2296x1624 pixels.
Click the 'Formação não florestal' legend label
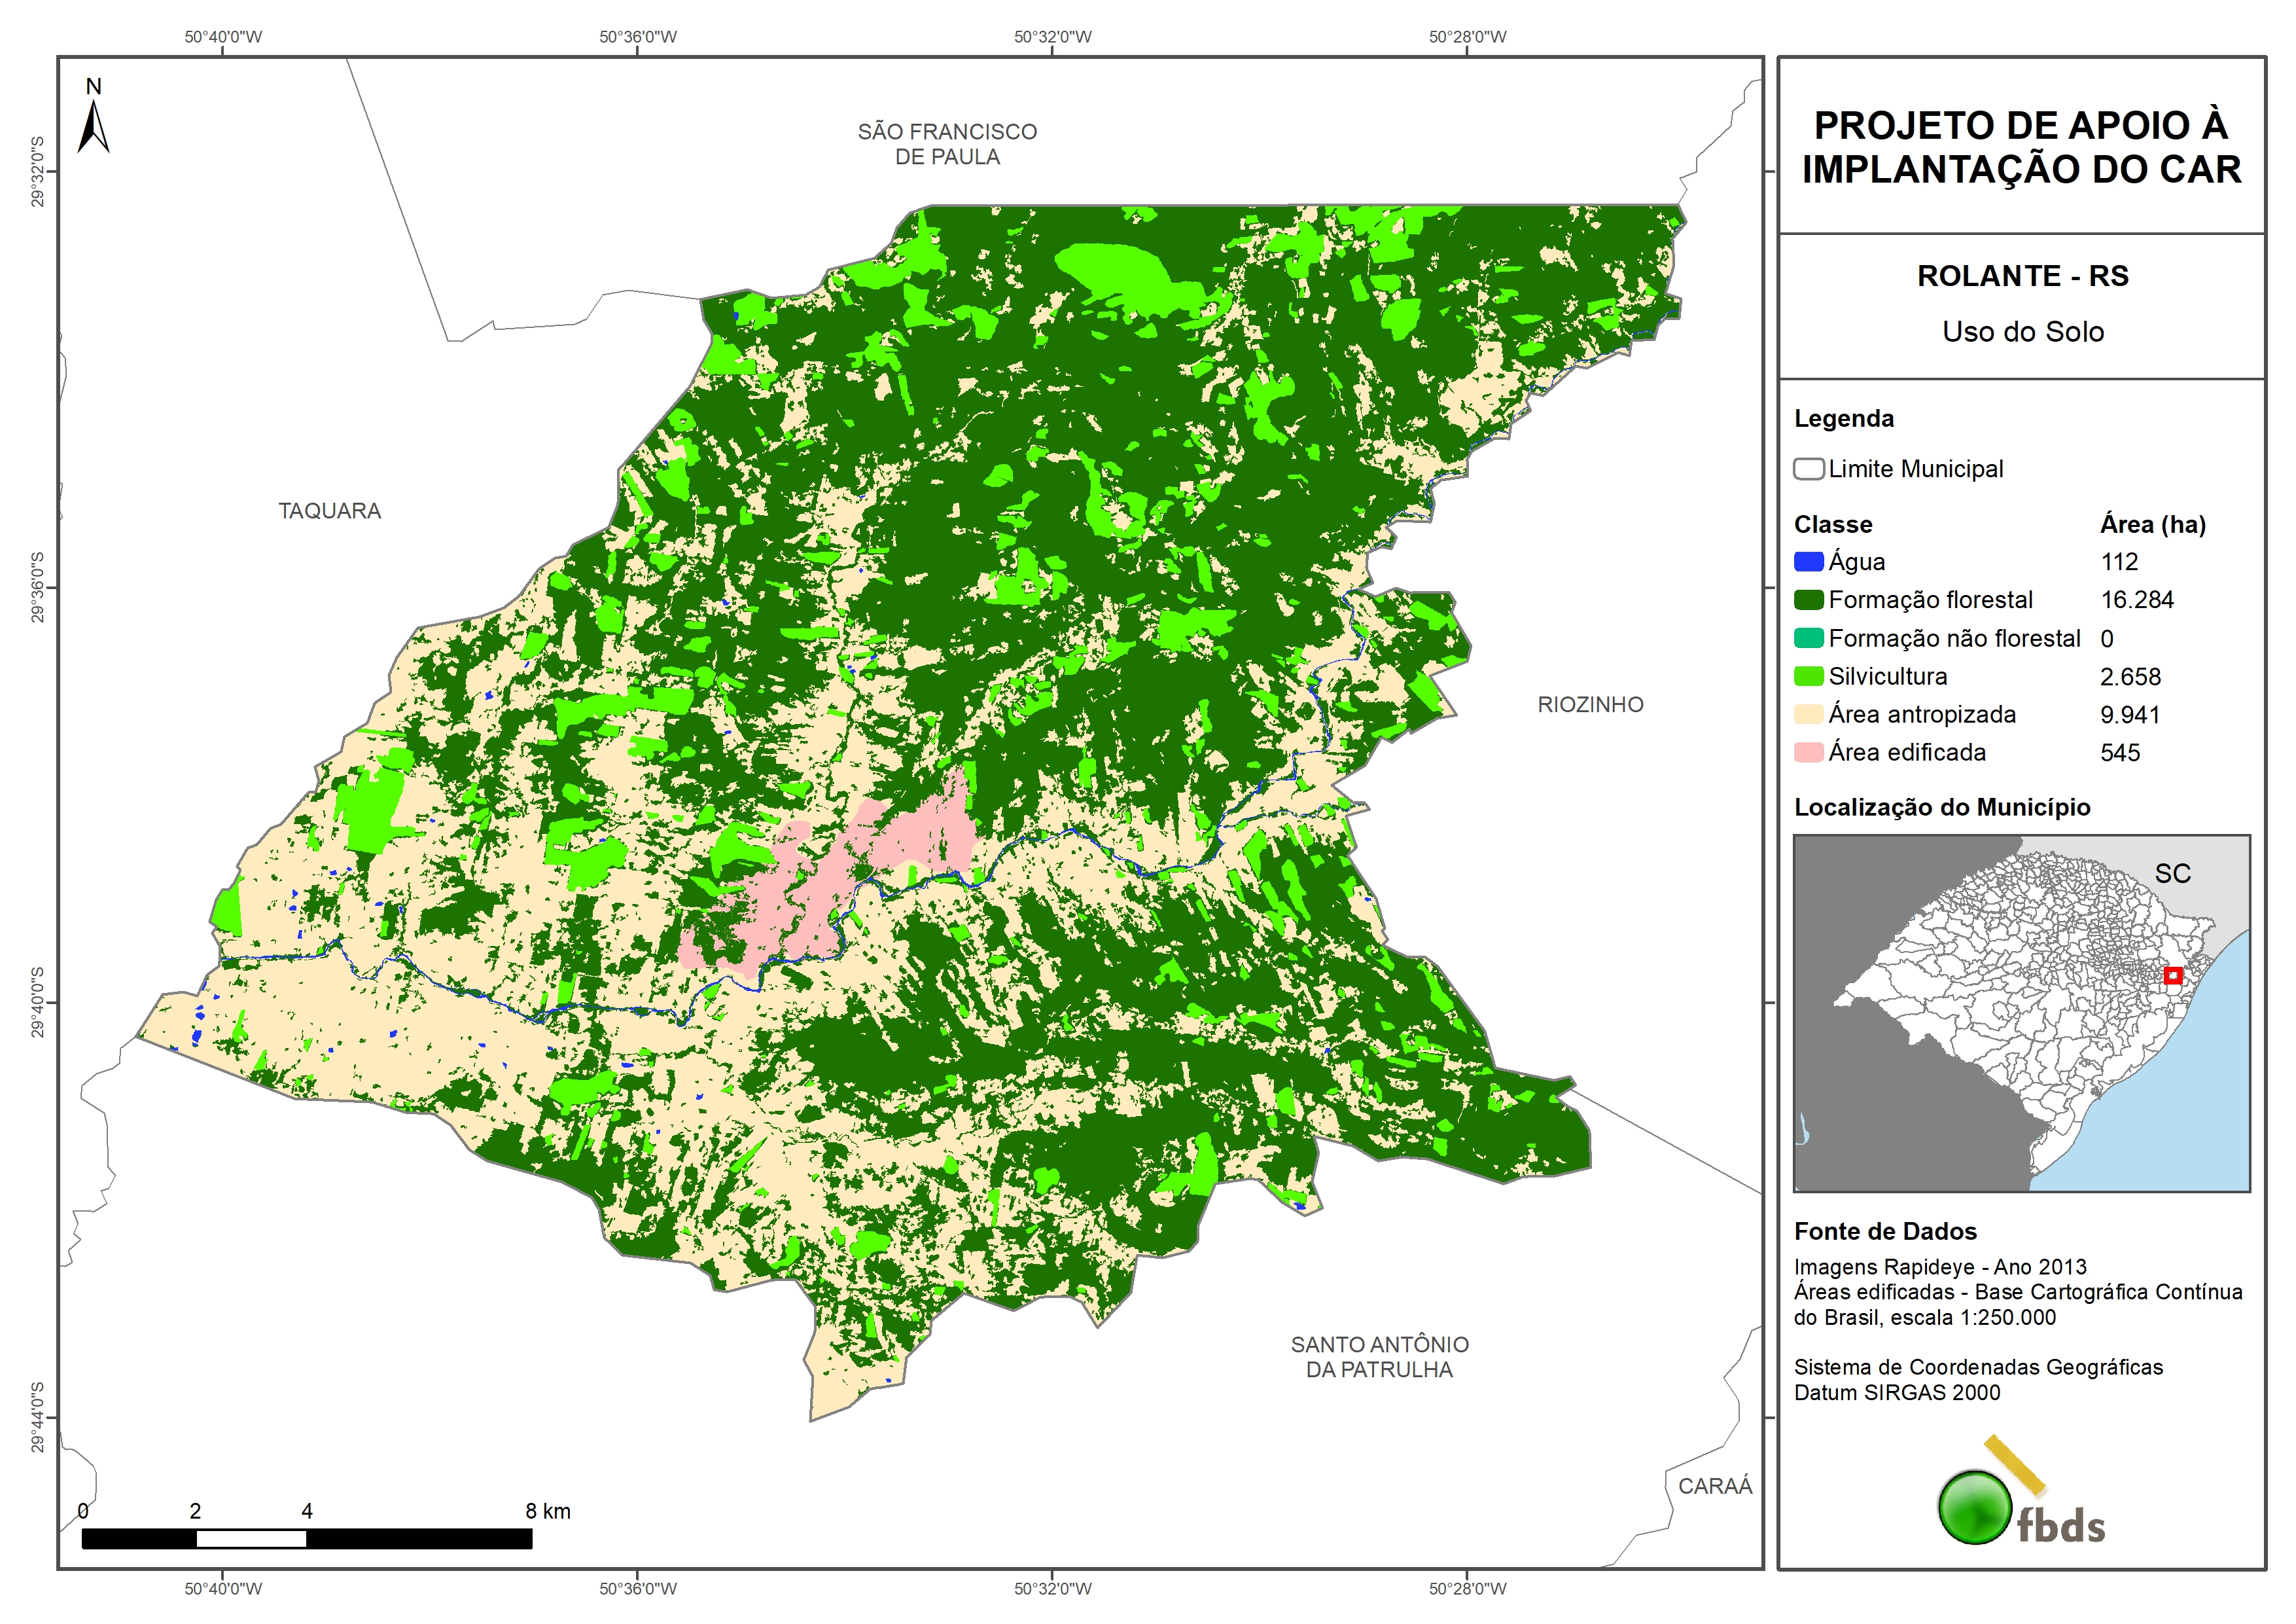[x=1954, y=638]
